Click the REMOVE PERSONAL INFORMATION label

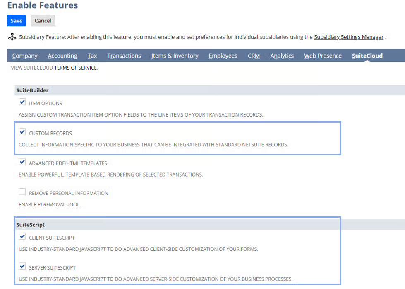(68, 193)
